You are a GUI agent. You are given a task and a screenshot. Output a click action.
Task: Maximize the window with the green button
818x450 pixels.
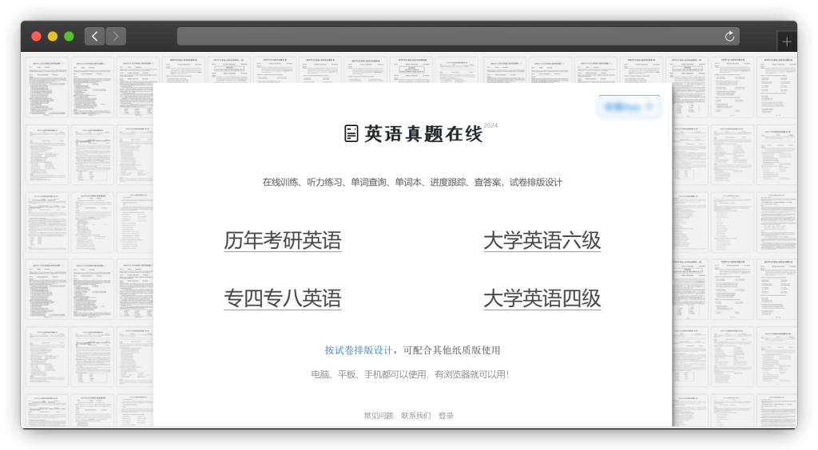[x=69, y=36]
